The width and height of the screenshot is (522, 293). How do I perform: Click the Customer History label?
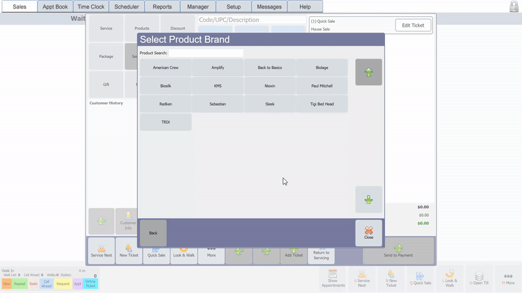106,103
